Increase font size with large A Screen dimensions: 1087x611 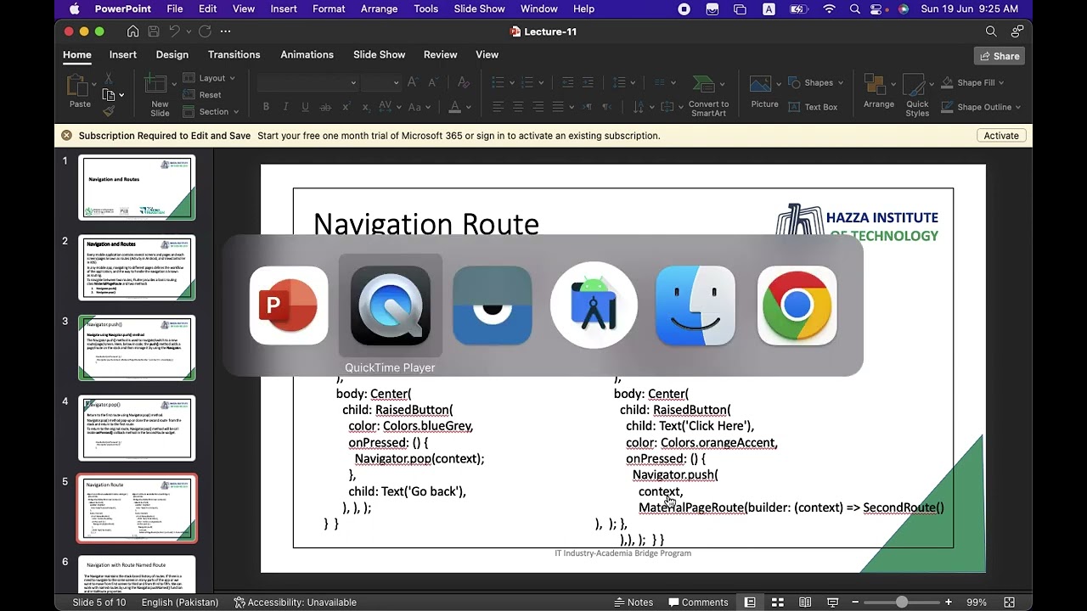point(413,82)
